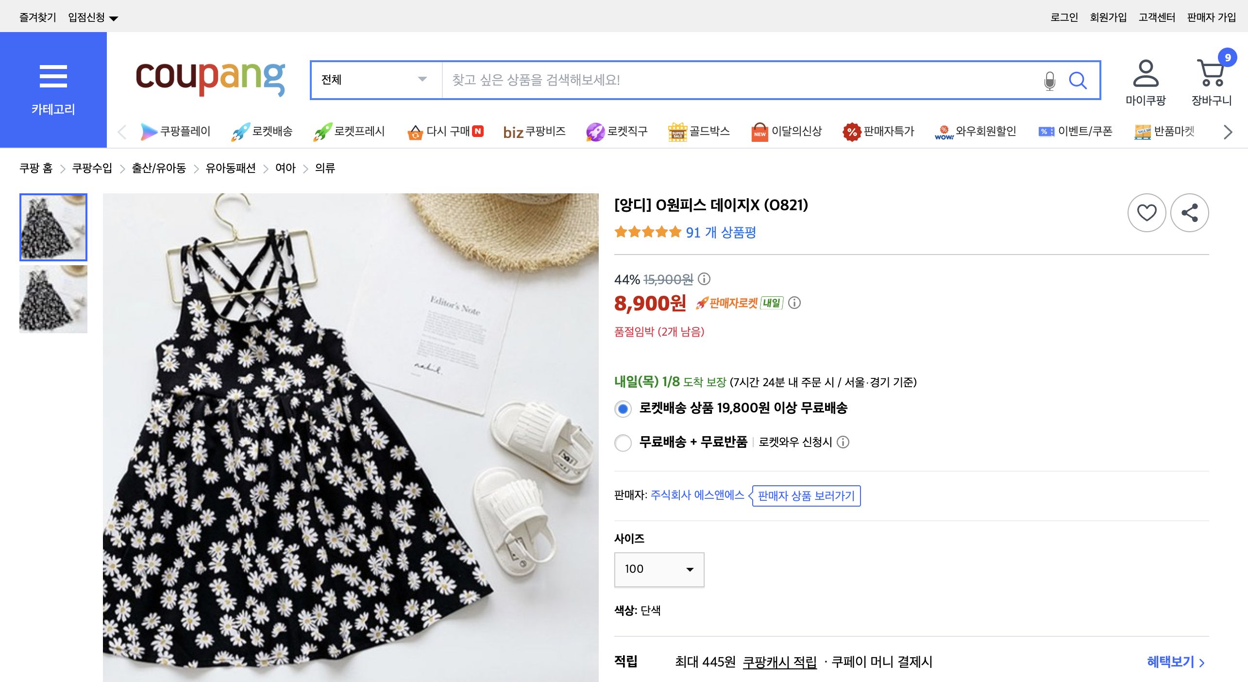The height and width of the screenshot is (682, 1248).
Task: Navigate to 유아동패션 in the breadcrumb
Action: pyautogui.click(x=231, y=168)
